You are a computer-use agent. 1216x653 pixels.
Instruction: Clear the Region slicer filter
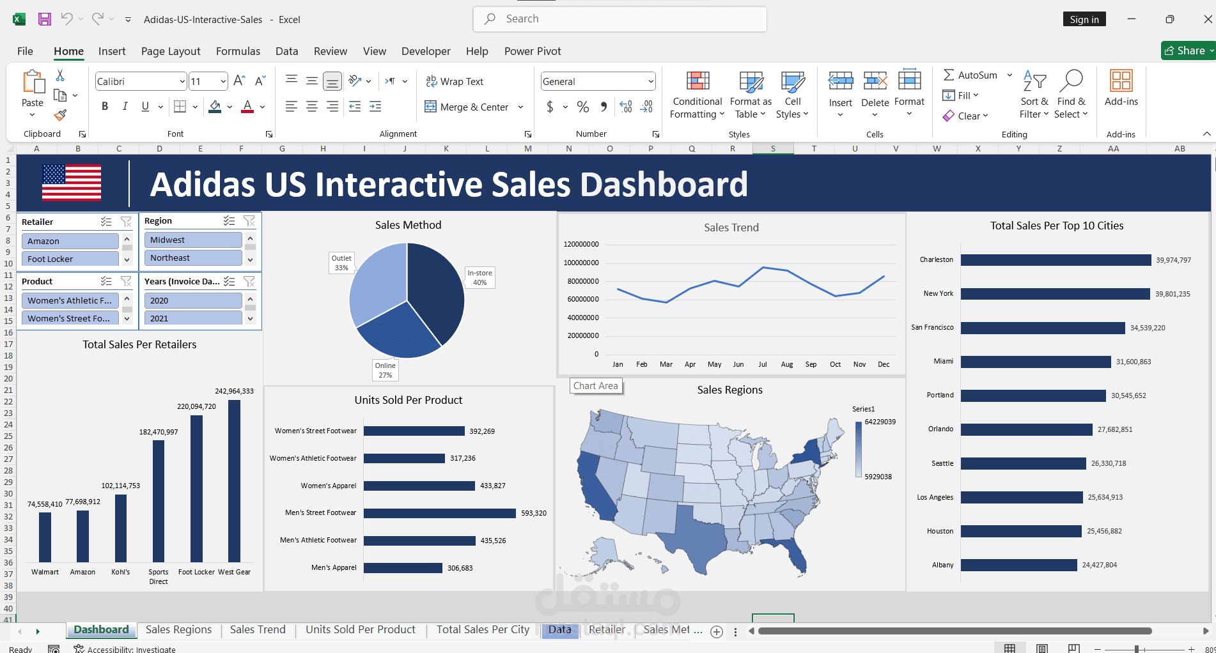[x=249, y=220]
